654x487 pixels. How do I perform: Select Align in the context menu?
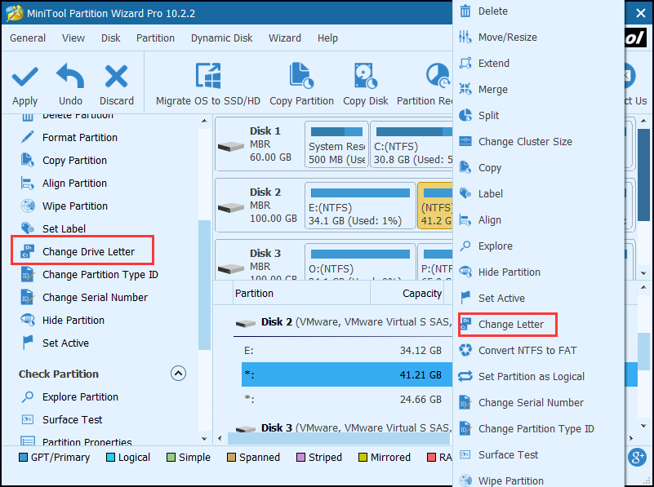point(489,220)
